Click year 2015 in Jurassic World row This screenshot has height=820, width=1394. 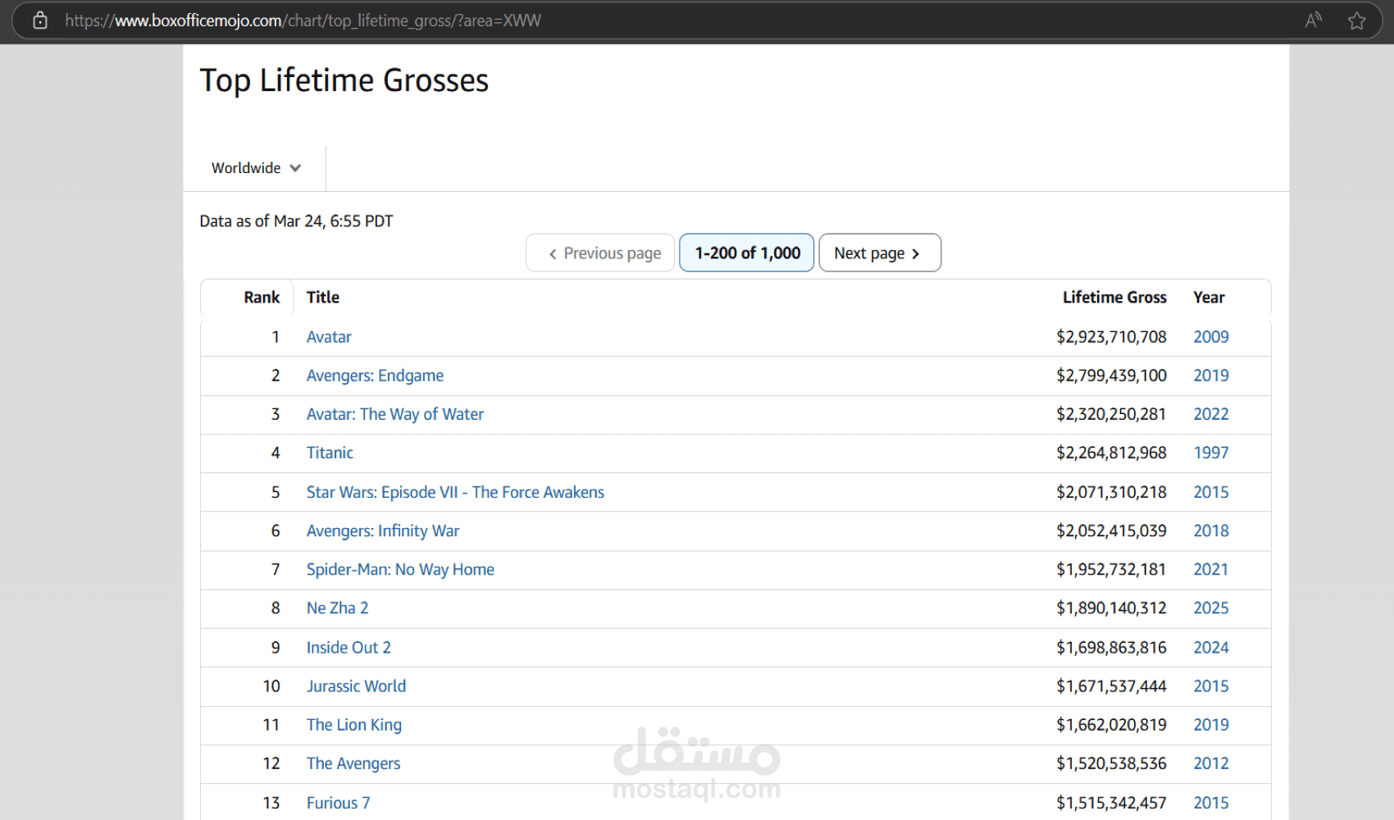click(x=1211, y=686)
